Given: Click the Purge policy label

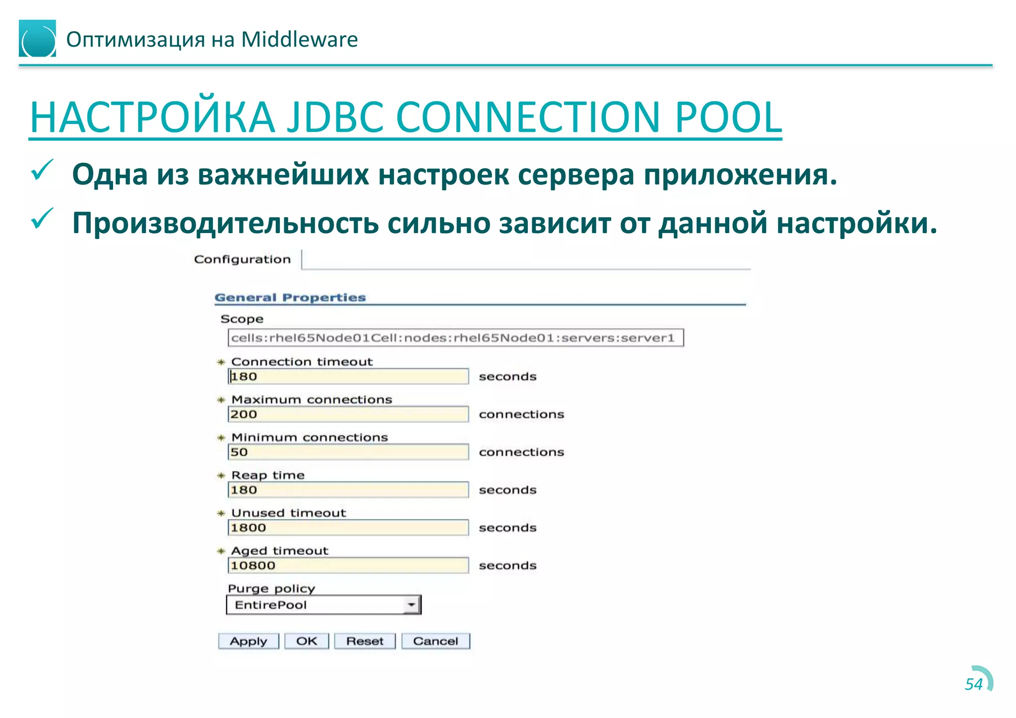Looking at the screenshot, I should coord(271,589).
